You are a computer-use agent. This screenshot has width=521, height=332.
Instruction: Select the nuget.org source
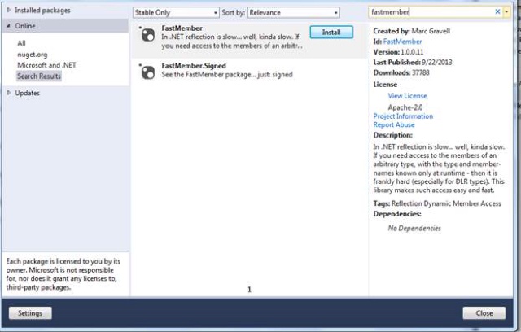pos(33,55)
